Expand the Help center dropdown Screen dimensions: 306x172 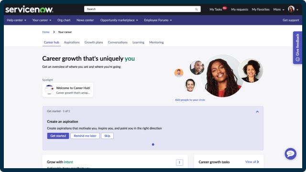pyautogui.click(x=16, y=20)
